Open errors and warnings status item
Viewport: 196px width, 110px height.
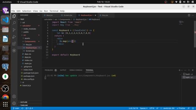[29, 108]
